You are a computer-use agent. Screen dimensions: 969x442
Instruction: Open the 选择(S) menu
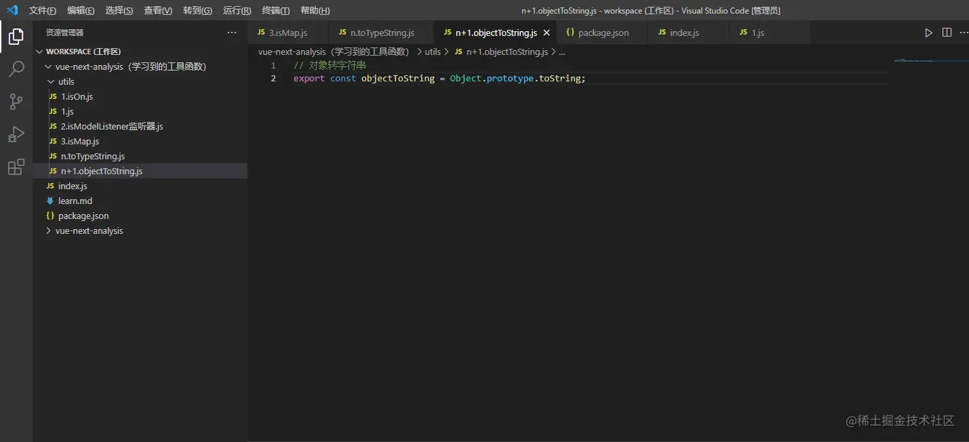click(119, 10)
